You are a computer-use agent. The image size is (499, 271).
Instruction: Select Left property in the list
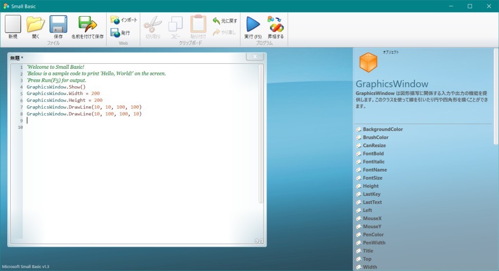pyautogui.click(x=367, y=211)
